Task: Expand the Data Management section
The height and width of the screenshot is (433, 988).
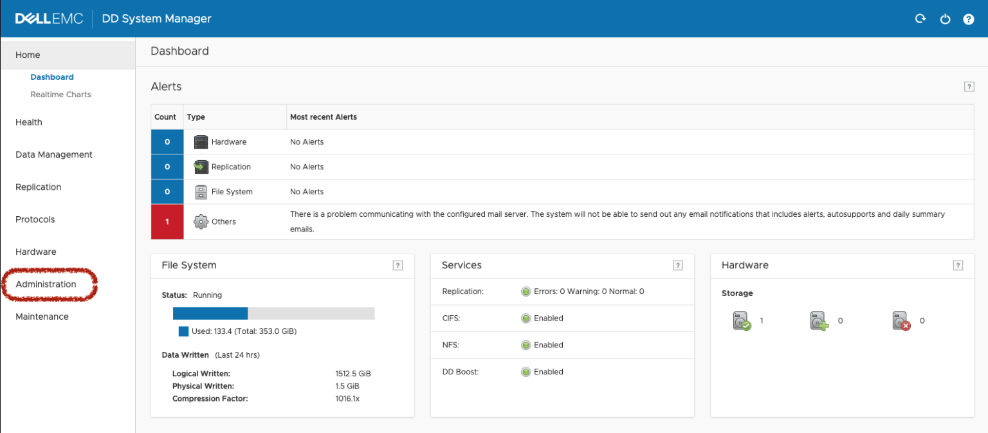Action: 53,154
